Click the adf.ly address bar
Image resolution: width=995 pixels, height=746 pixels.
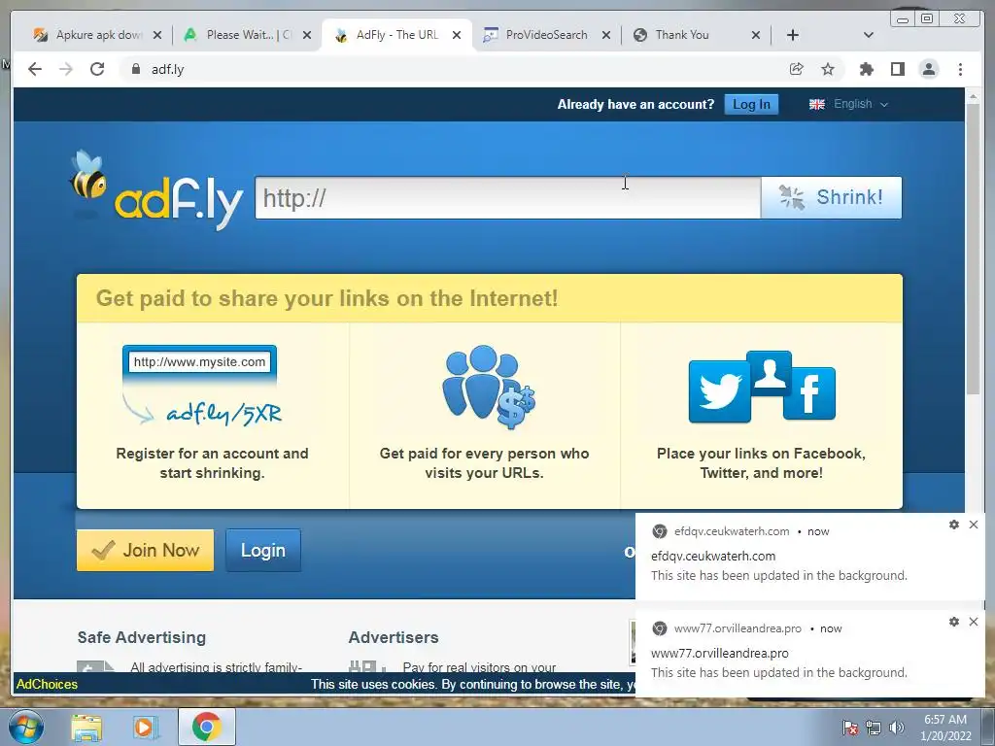pyautogui.click(x=457, y=69)
